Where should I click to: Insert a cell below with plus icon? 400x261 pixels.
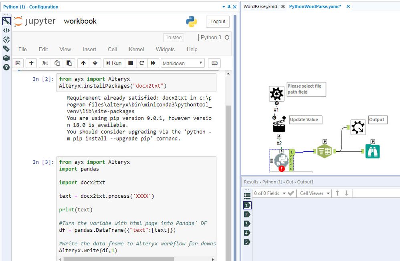coord(31,63)
